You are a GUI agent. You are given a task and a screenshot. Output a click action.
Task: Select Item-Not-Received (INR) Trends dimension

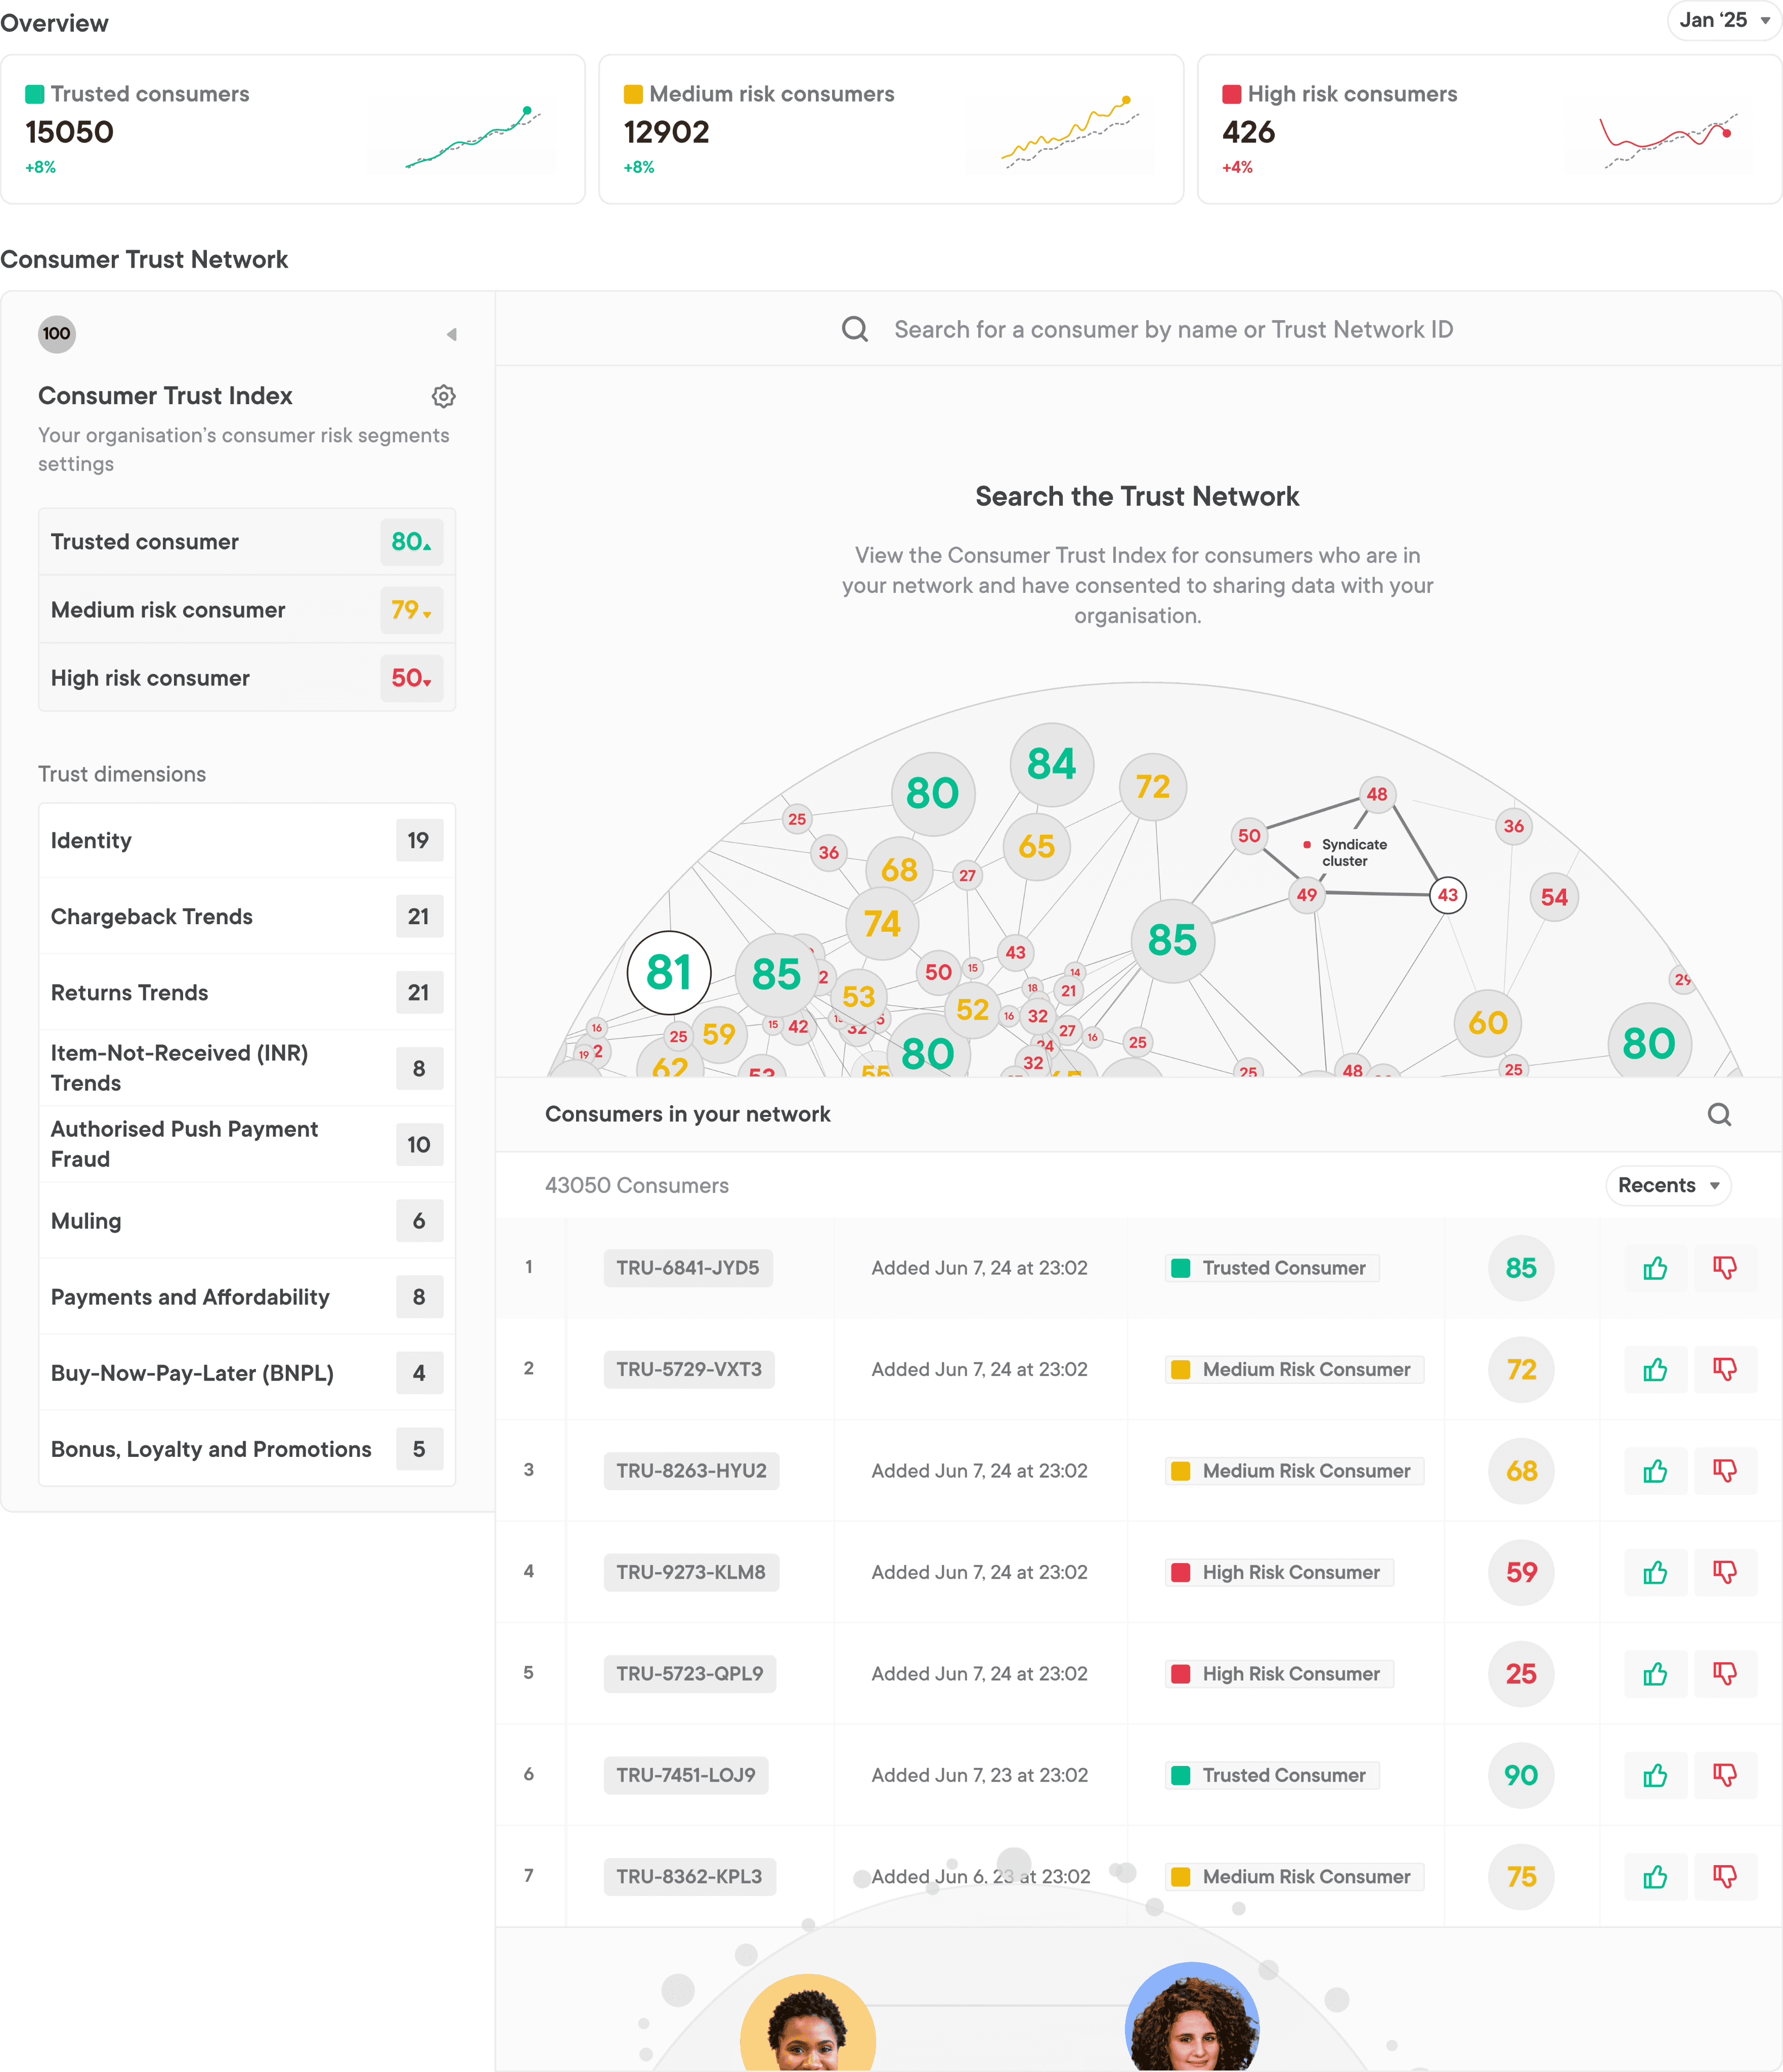pos(247,1069)
